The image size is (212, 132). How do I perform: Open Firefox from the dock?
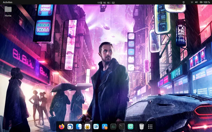pos(62,127)
